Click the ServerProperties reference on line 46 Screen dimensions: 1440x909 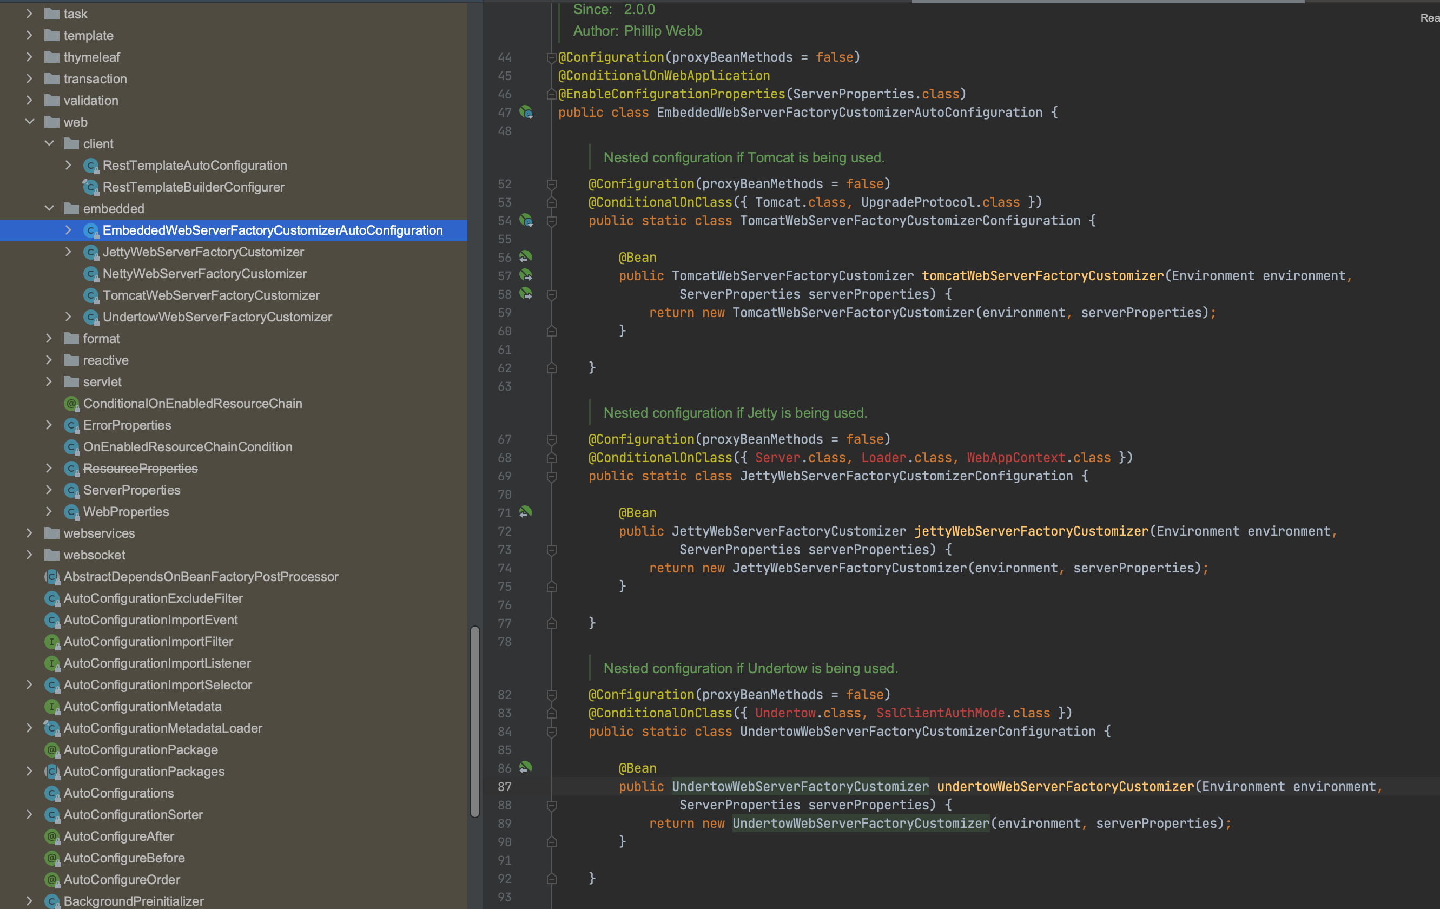click(854, 95)
